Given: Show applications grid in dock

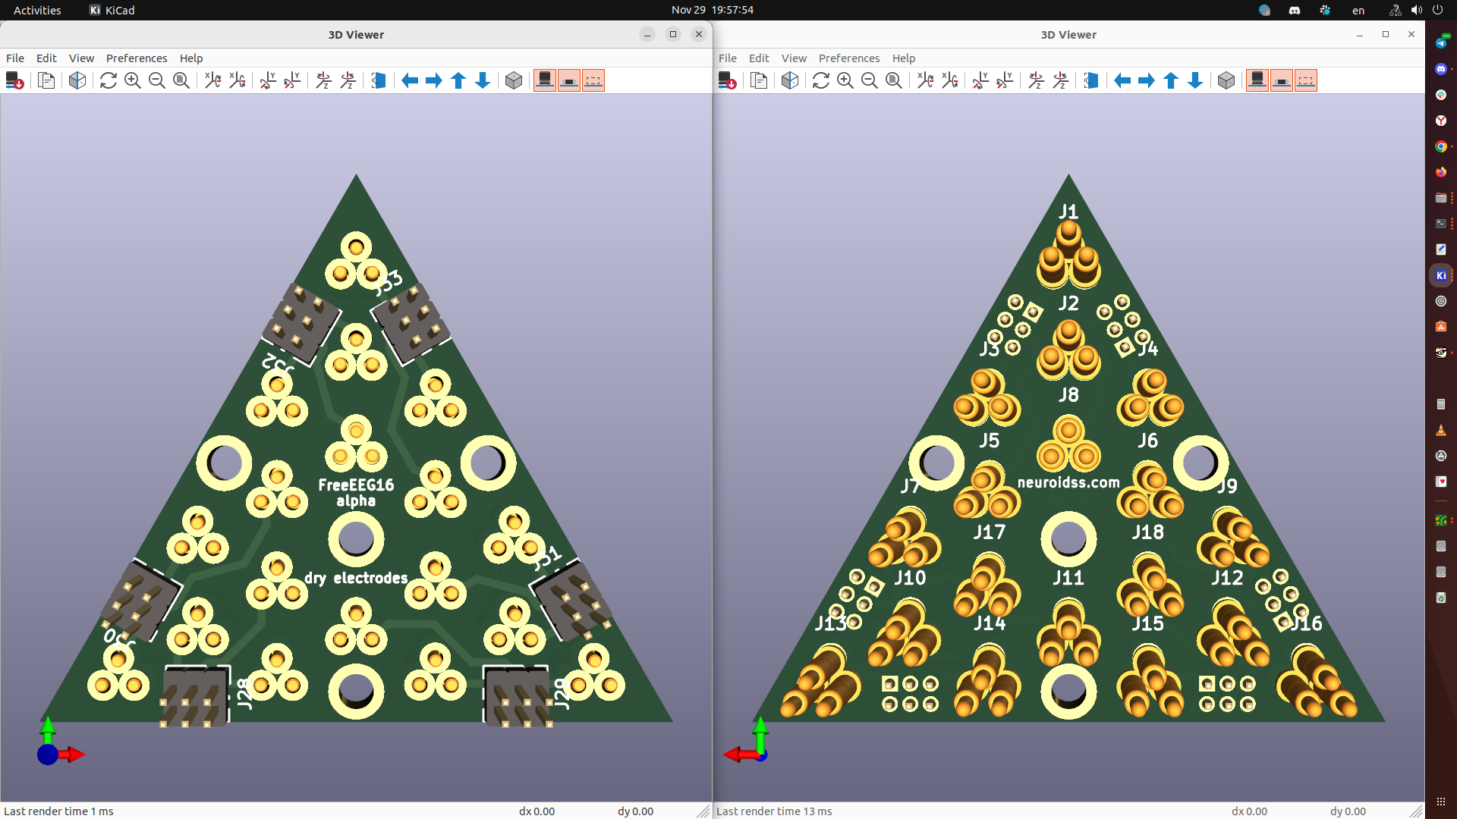Looking at the screenshot, I should click(1440, 802).
